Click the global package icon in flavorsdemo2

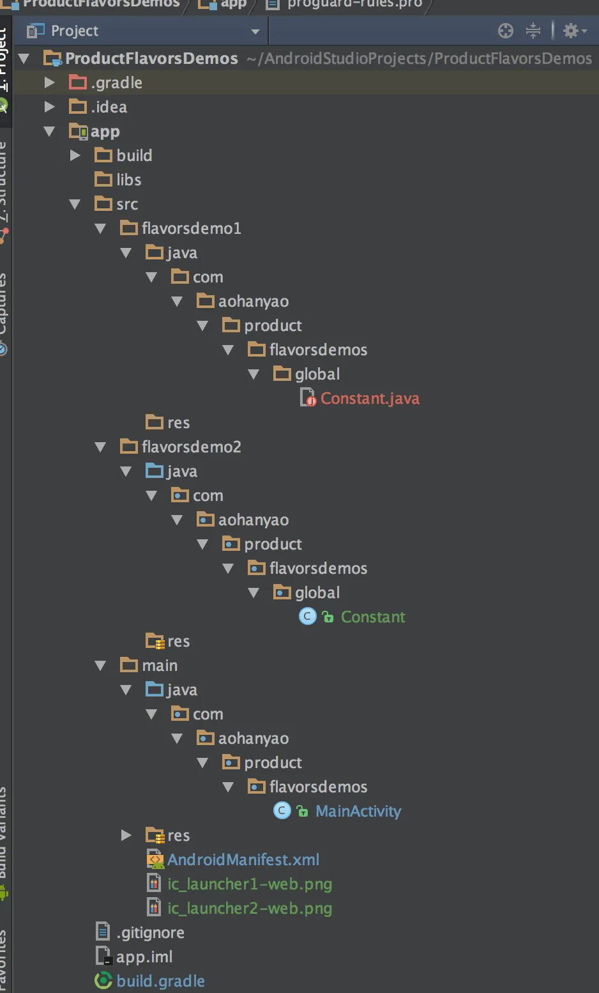[x=282, y=592]
